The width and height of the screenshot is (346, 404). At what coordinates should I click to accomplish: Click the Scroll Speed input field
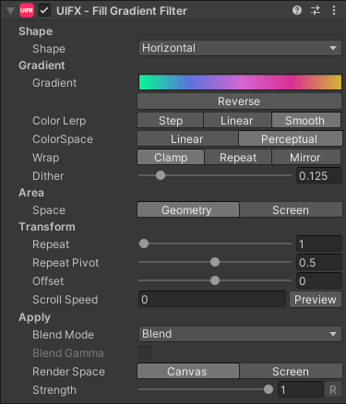pos(212,299)
